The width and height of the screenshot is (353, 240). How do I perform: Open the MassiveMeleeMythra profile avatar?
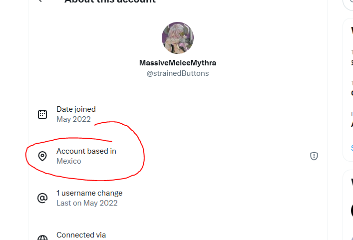[178, 38]
